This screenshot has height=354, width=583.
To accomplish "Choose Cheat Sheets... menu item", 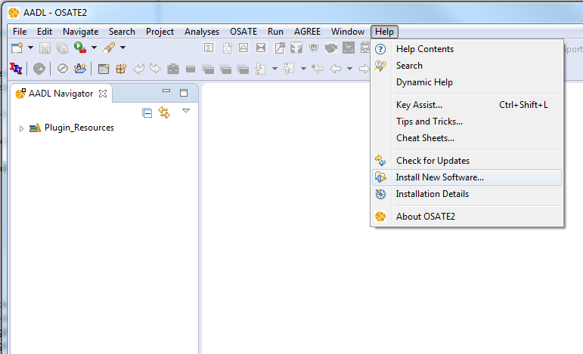I will click(x=467, y=138).
